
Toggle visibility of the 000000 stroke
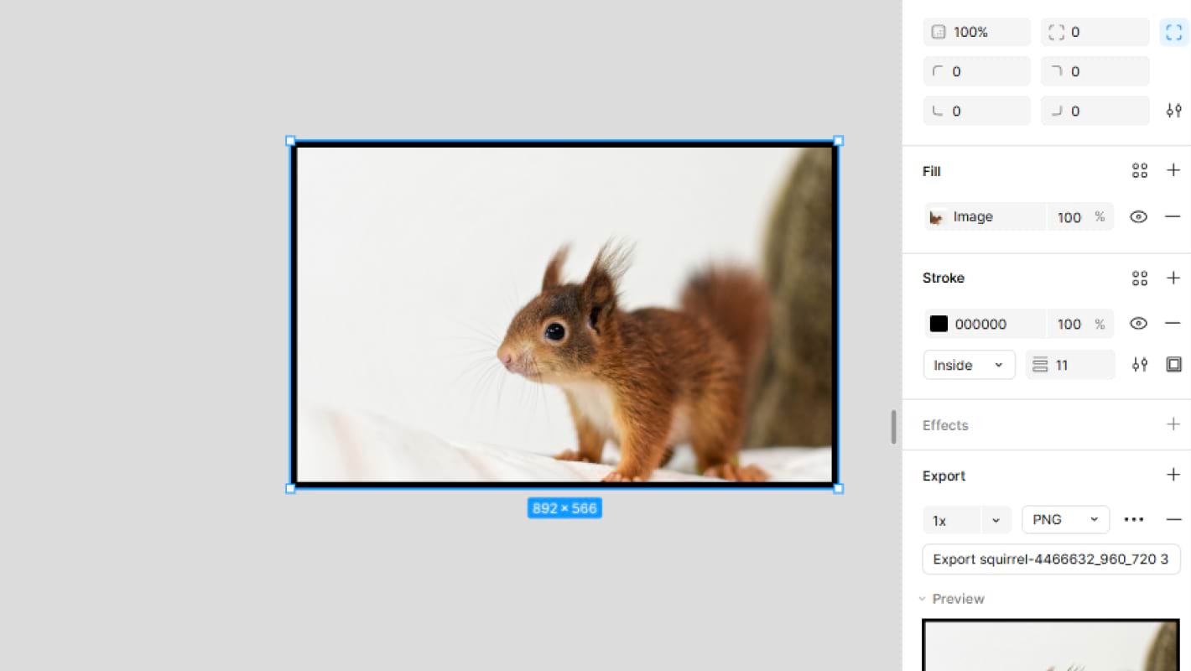click(x=1138, y=324)
